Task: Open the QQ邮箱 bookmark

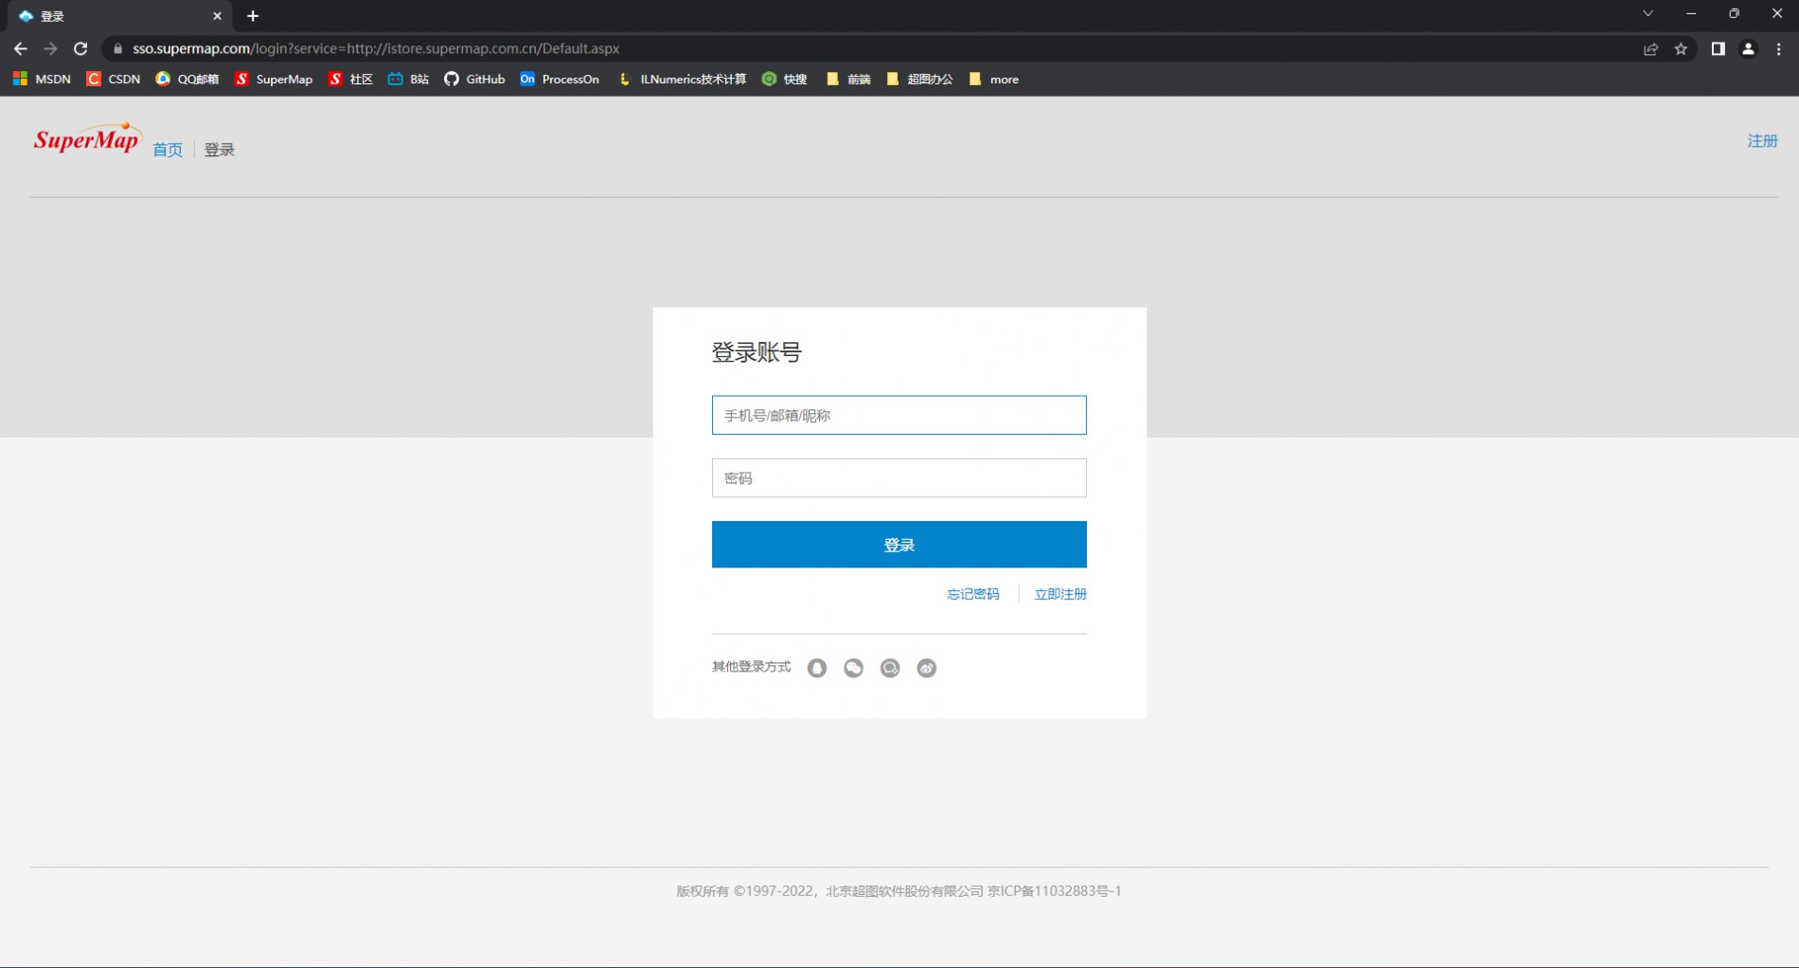Action: pos(187,80)
